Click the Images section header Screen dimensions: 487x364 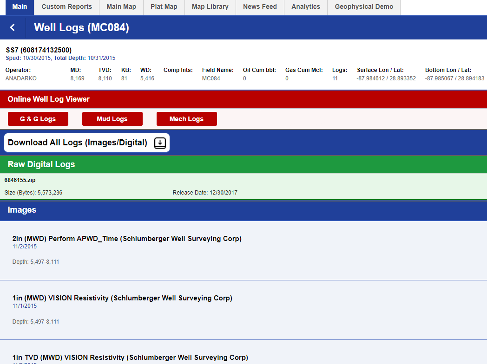tap(22, 210)
